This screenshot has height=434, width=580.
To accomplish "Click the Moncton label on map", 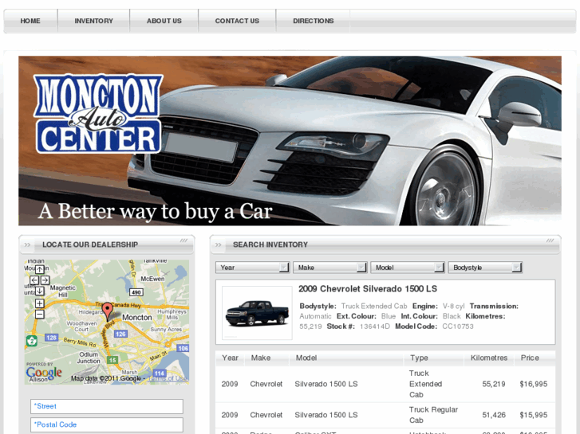I will [x=137, y=317].
